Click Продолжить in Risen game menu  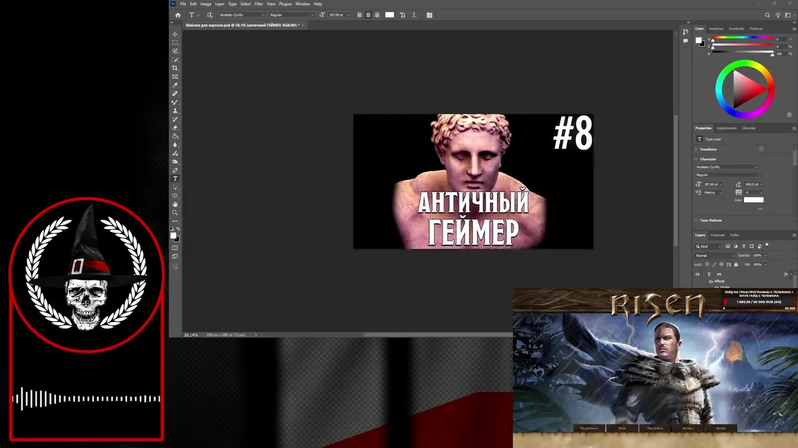click(x=589, y=428)
